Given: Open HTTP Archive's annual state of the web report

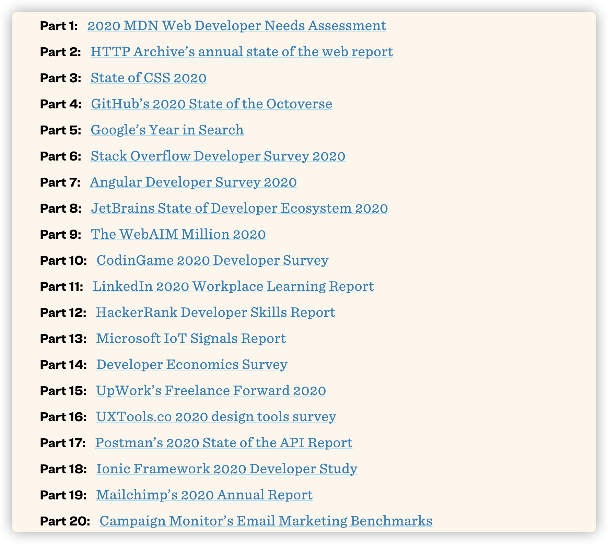Looking at the screenshot, I should pos(242,52).
